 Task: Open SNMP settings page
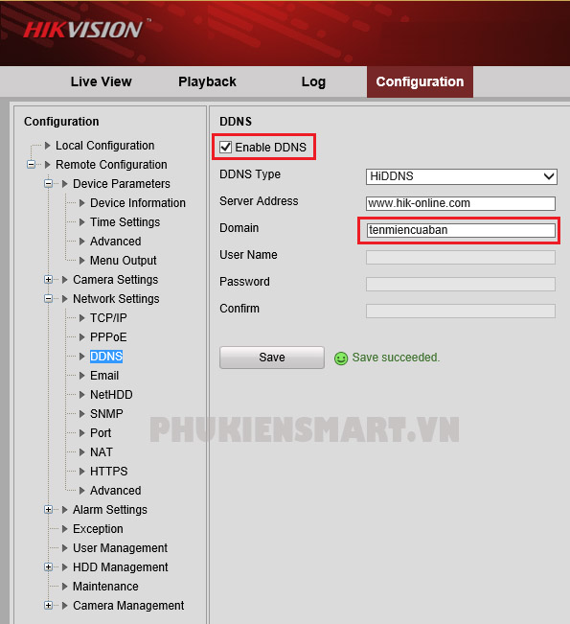(x=106, y=414)
